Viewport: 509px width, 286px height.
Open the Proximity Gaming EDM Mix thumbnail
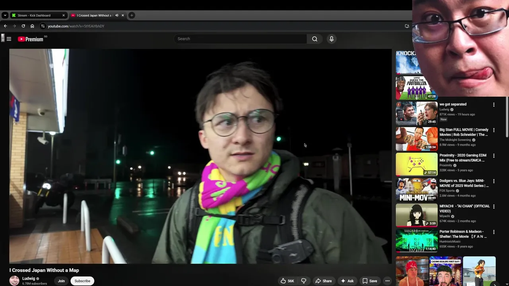pyautogui.click(x=416, y=164)
